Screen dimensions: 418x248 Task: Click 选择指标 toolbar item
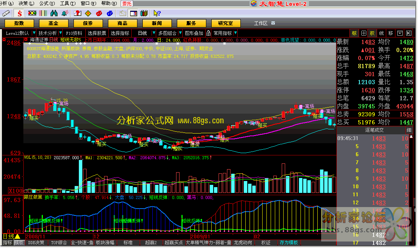point(120,33)
